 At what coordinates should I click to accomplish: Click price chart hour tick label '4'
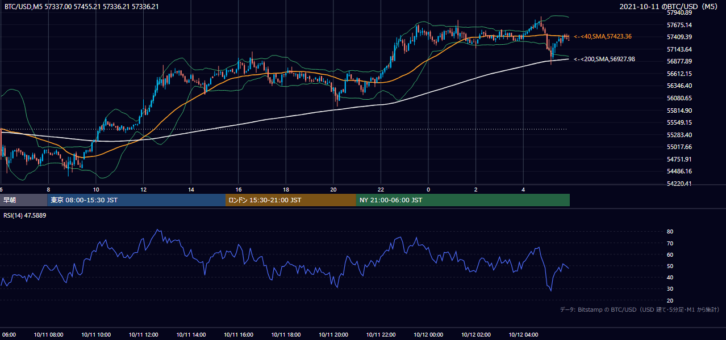click(x=523, y=190)
